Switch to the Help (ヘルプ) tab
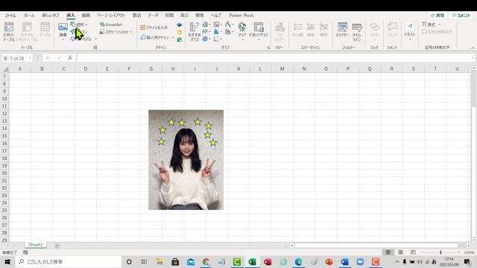Screen dimensions: 477x268 tap(215, 15)
